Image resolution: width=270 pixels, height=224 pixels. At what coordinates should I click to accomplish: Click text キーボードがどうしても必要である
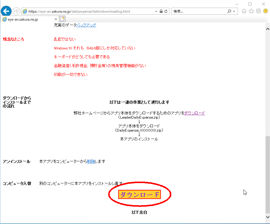pos(82,57)
